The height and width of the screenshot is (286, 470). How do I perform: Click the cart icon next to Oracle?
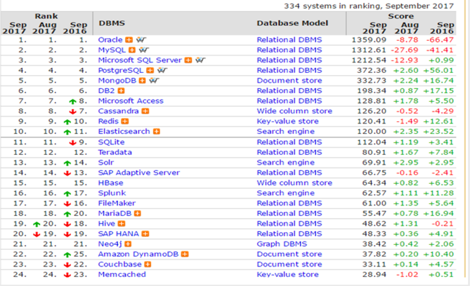[x=141, y=40]
